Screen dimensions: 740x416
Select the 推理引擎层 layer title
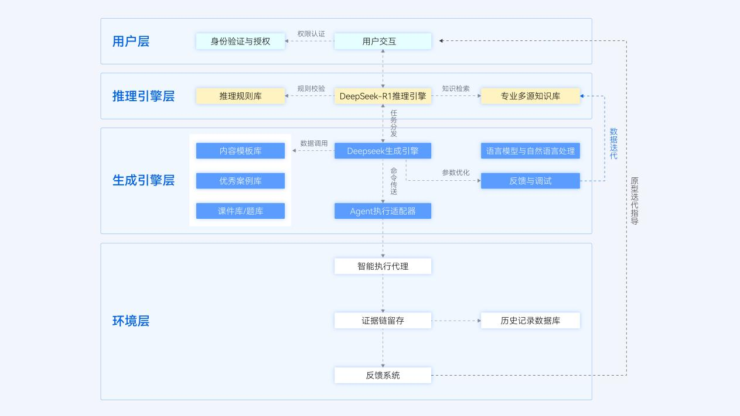click(144, 96)
